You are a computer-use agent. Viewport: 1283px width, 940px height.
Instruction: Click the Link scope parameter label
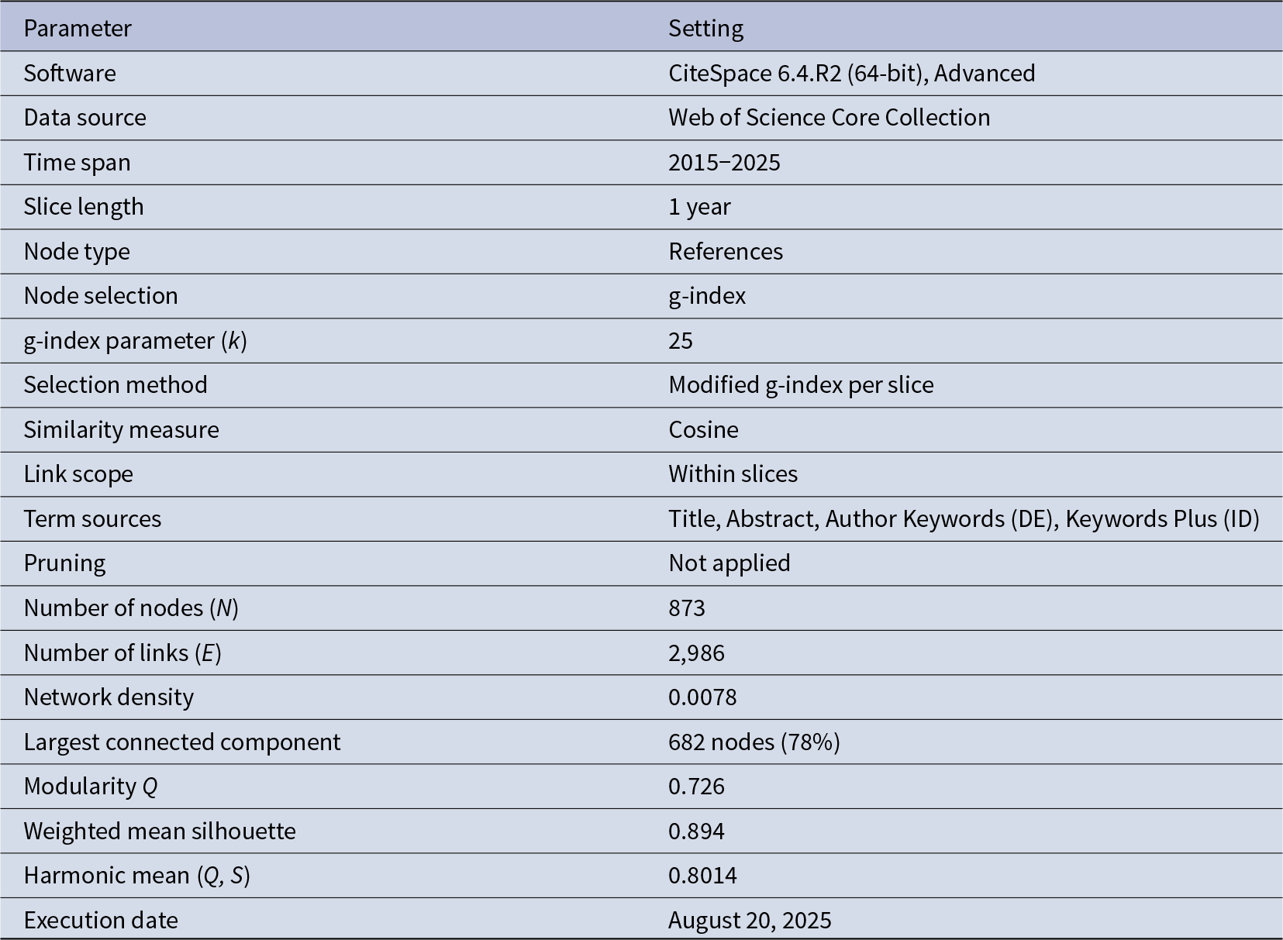click(x=78, y=473)
